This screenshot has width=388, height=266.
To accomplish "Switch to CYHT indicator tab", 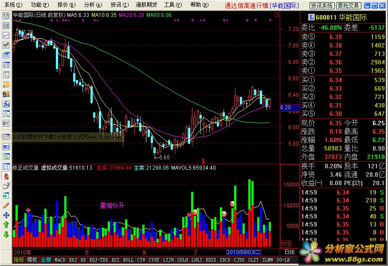I will click(x=154, y=260).
